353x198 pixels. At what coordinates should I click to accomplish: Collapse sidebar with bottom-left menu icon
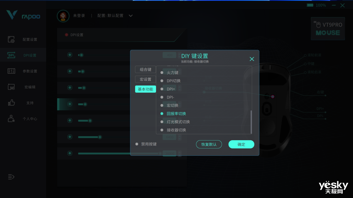(11, 177)
